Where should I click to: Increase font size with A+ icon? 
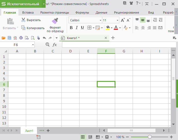point(123,20)
